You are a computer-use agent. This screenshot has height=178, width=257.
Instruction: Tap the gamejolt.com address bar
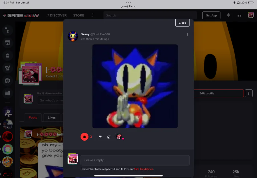click(x=128, y=6)
